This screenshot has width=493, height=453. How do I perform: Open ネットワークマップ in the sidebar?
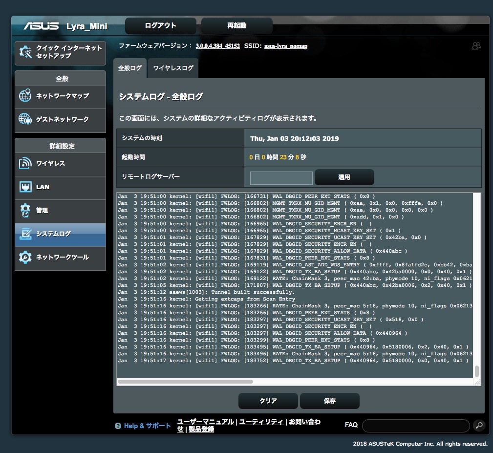(x=61, y=96)
